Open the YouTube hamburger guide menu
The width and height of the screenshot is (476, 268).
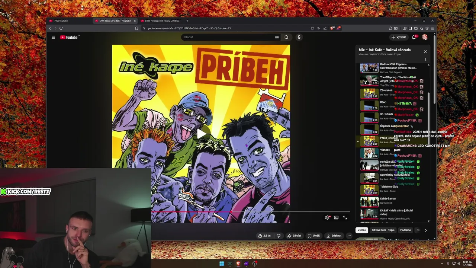pyautogui.click(x=53, y=37)
